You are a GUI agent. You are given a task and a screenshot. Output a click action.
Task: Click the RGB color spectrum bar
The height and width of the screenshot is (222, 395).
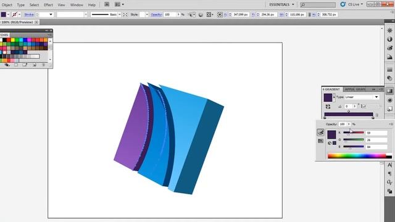[x=360, y=156]
